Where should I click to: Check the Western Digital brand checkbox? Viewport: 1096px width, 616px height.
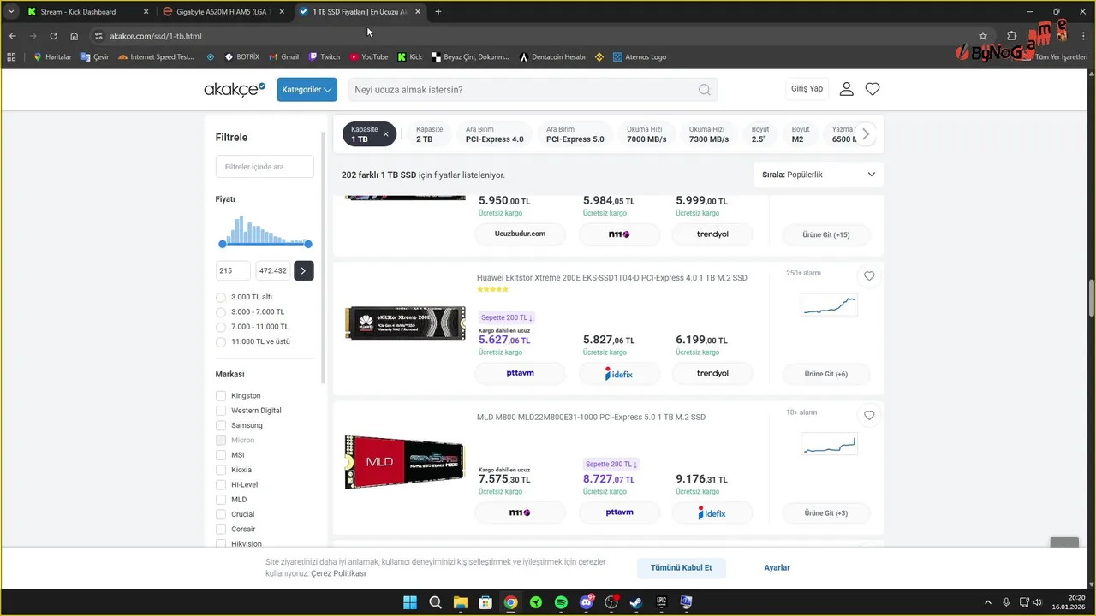tap(221, 411)
